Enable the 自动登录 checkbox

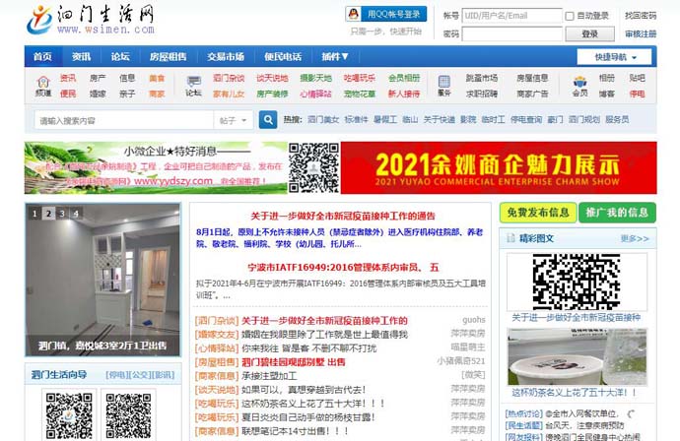point(571,16)
